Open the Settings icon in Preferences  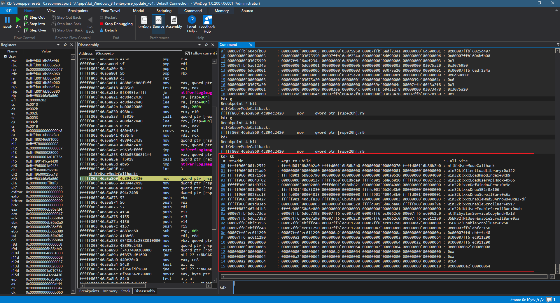pyautogui.click(x=144, y=20)
